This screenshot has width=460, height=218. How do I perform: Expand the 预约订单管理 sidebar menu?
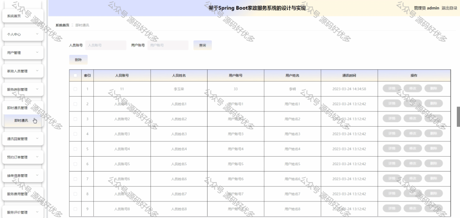23,157
